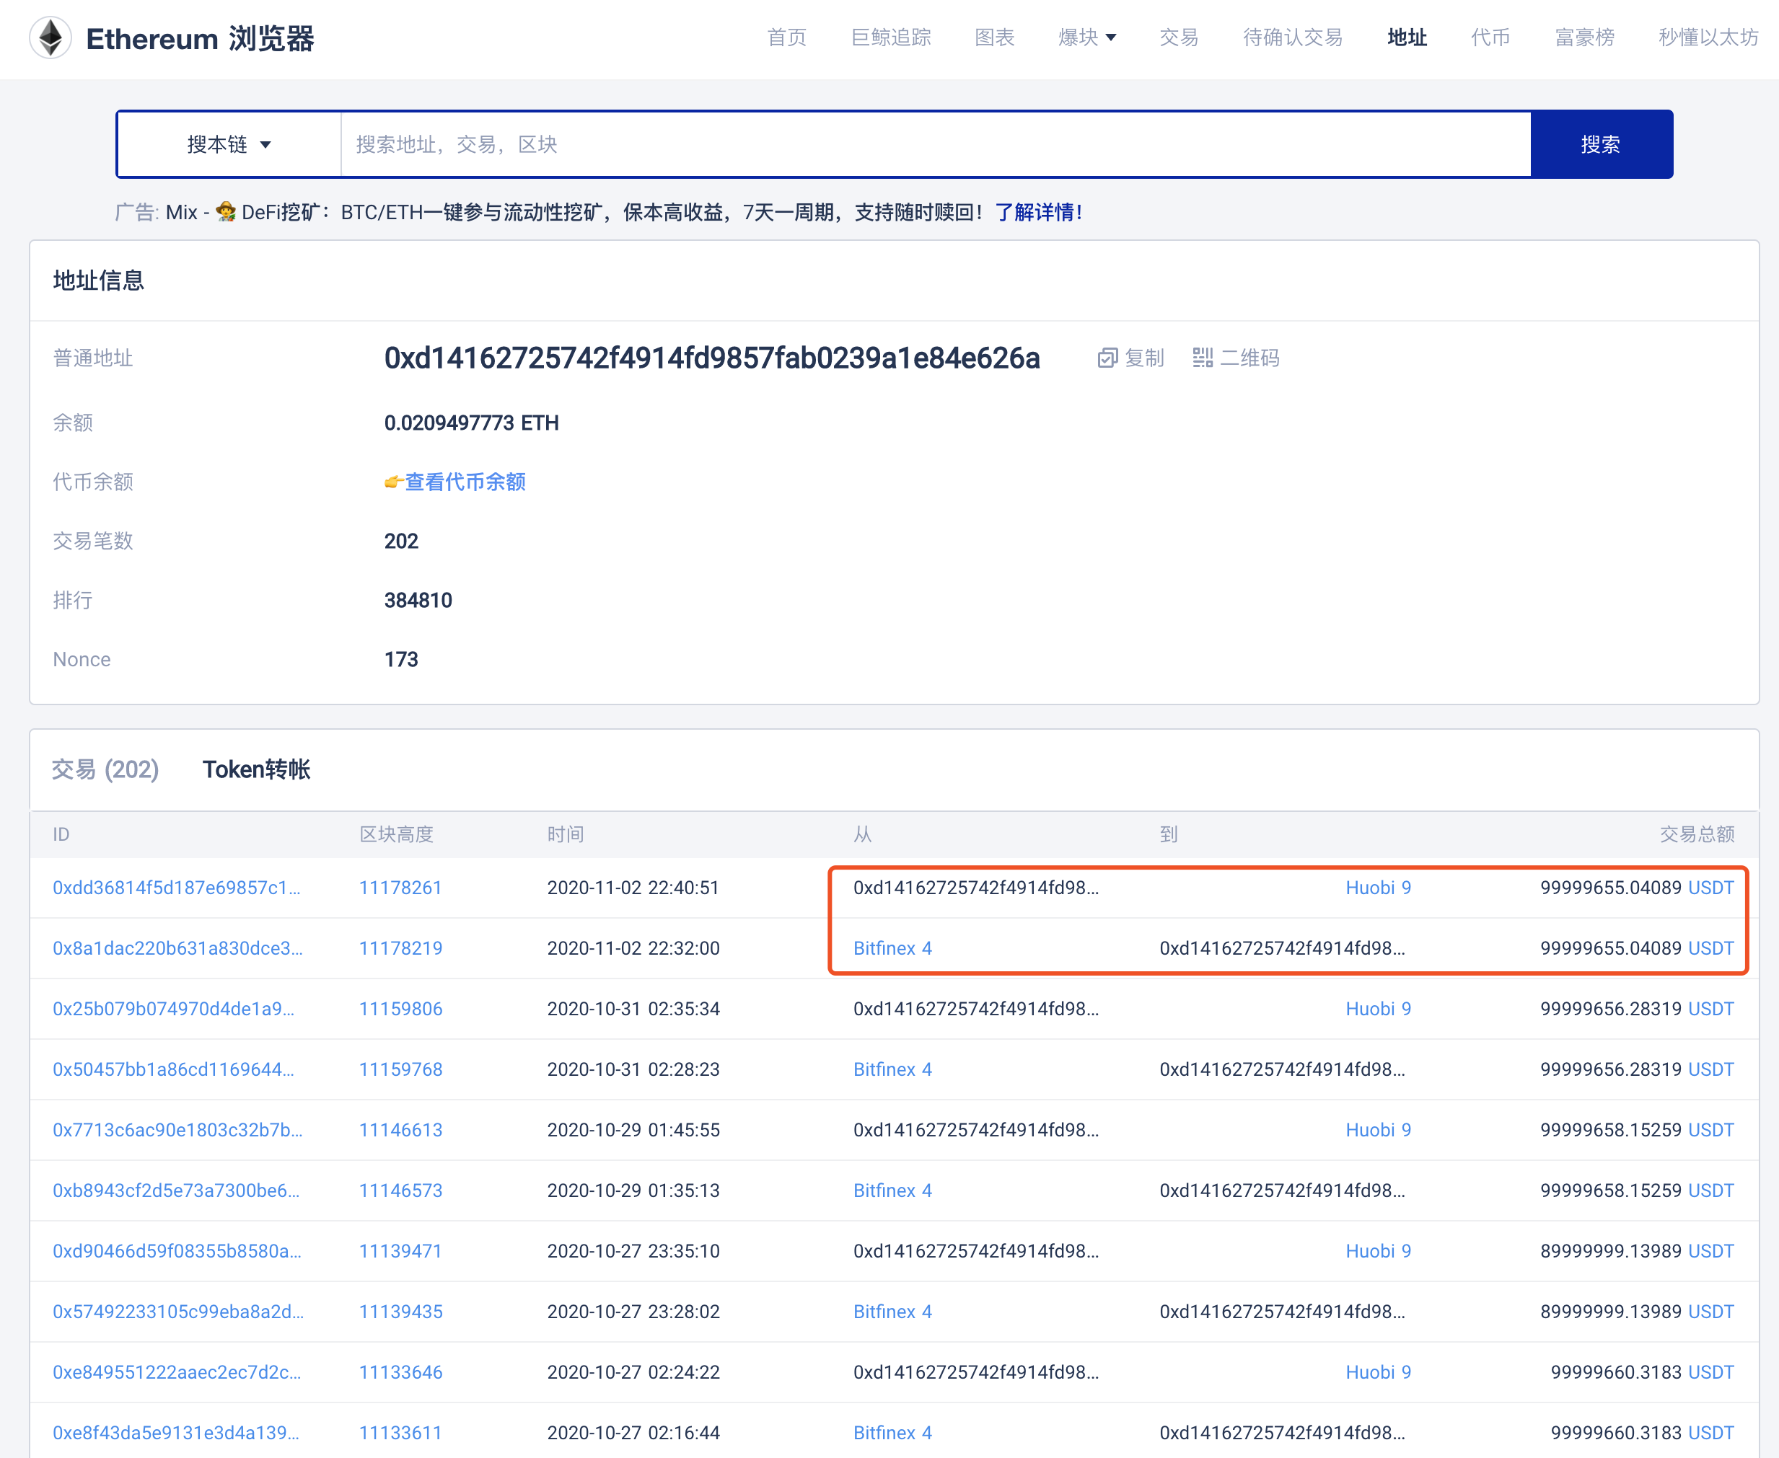Open transaction 0x50457bb1a86cd1169644…
1779x1458 pixels.
(173, 1069)
